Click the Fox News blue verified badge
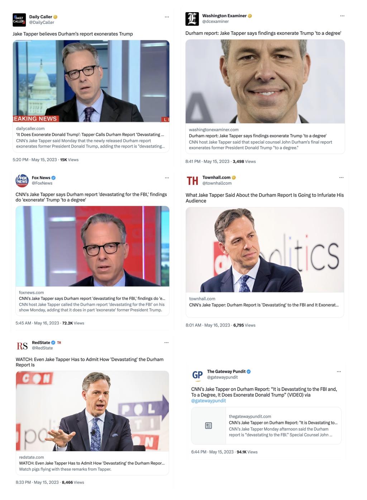Image resolution: width=367 pixels, height=500 pixels. (53, 178)
